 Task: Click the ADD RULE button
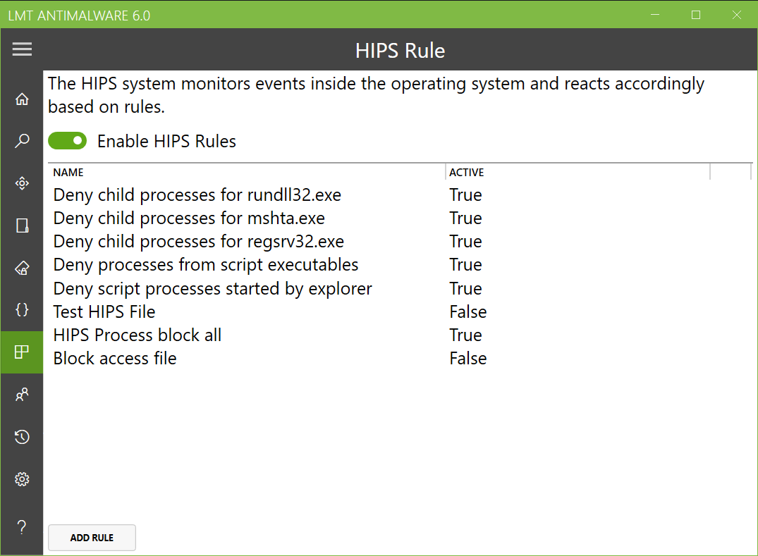92,538
